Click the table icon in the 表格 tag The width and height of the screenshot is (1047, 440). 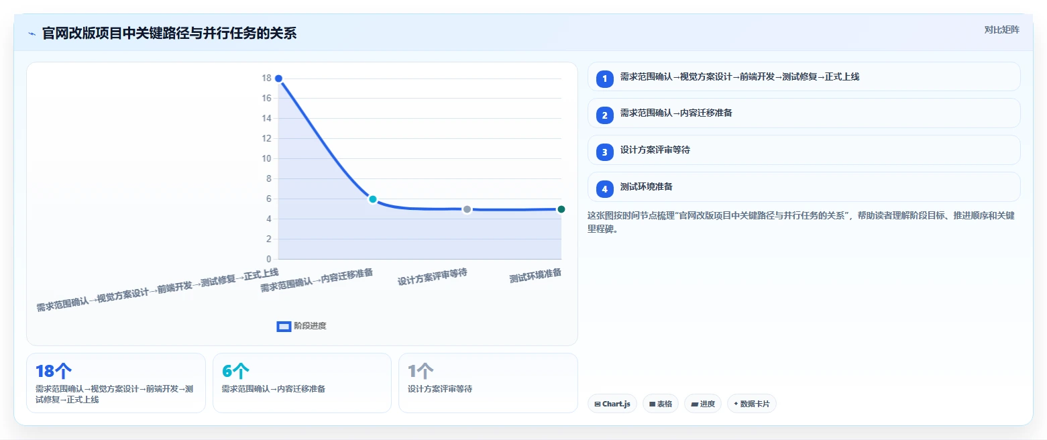tap(652, 404)
